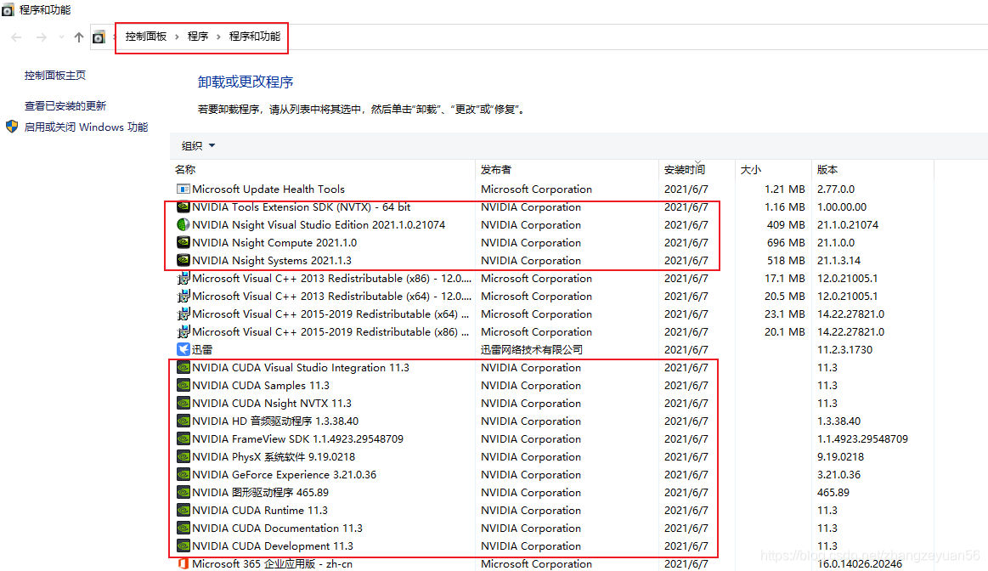Click the CUDA Nsight NVTX icon
Image resolution: width=988 pixels, height=571 pixels.
[183, 404]
